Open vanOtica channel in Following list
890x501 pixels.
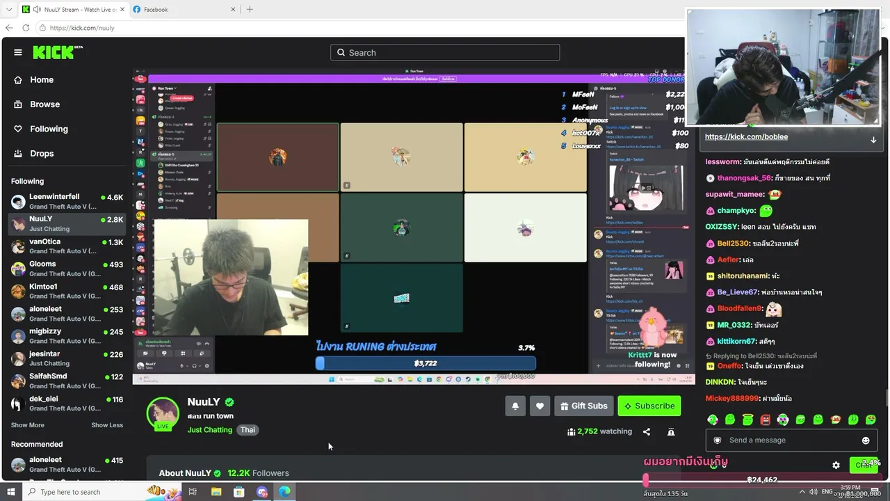coord(67,246)
